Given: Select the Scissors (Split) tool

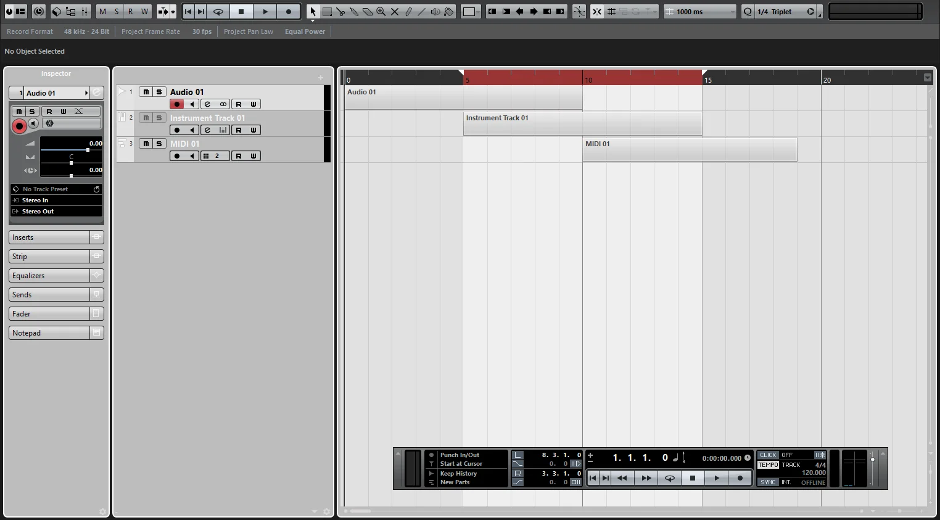Looking at the screenshot, I should point(340,12).
